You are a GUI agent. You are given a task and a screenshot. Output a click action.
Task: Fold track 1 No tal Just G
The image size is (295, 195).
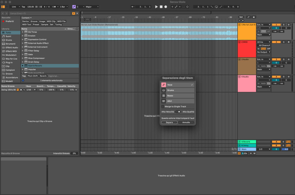point(239,25)
